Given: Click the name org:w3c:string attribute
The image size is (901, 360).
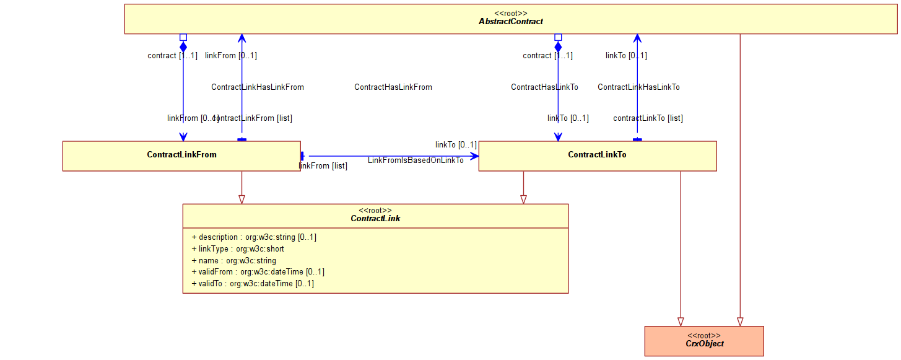Looking at the screenshot, I should pos(233,261).
